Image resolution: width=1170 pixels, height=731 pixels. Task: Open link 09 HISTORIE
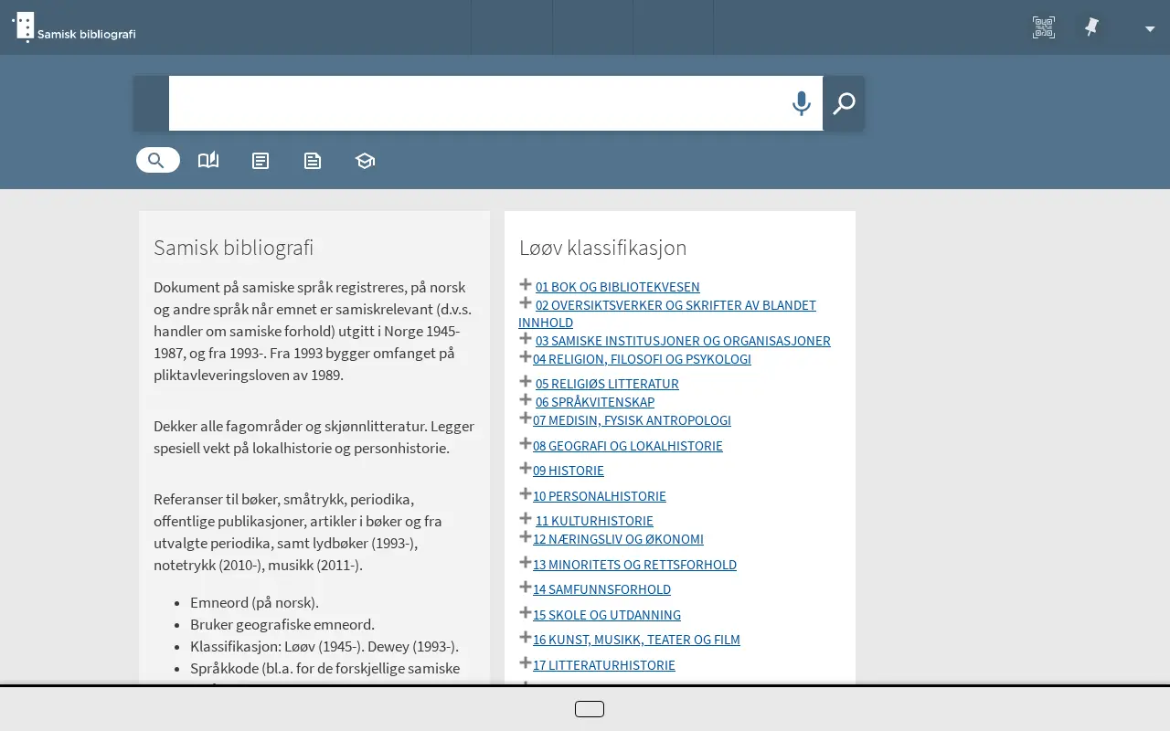click(569, 471)
